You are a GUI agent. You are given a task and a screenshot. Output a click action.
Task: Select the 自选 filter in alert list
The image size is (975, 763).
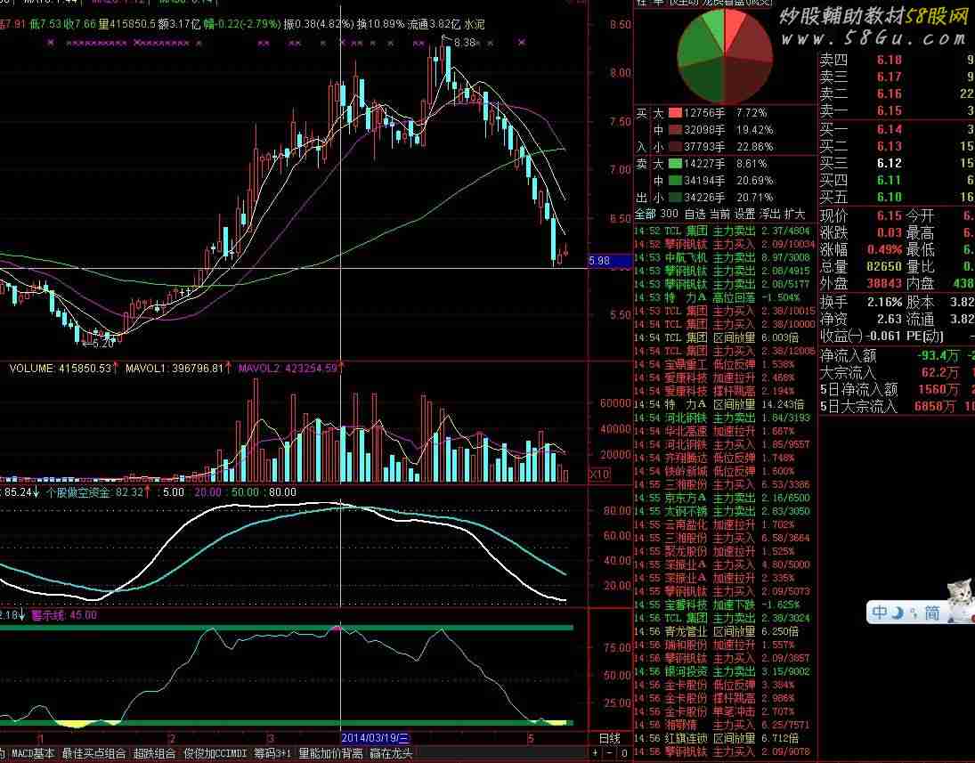coord(695,214)
